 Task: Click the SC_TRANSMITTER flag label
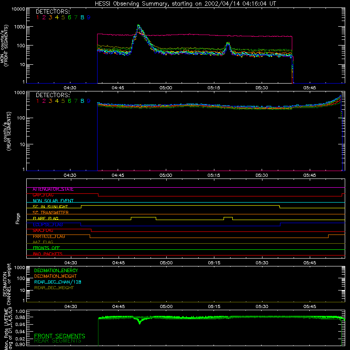tap(51, 213)
